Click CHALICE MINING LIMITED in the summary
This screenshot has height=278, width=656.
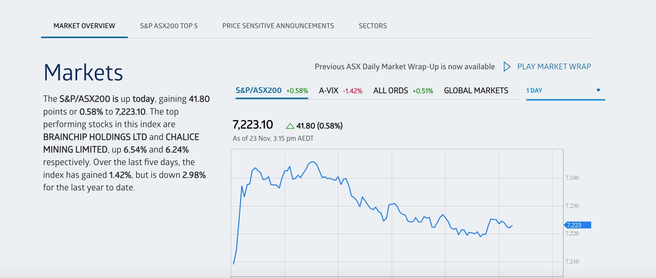click(x=182, y=137)
